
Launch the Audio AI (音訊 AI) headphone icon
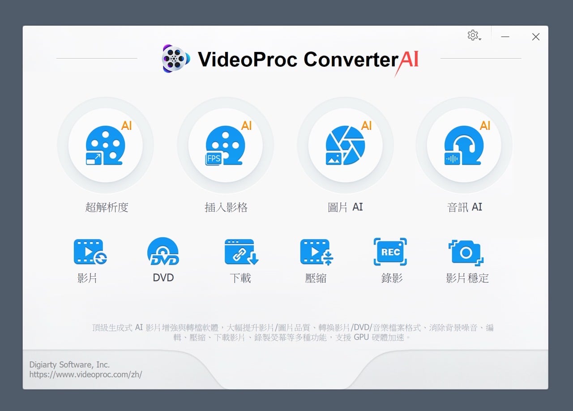coord(464,145)
